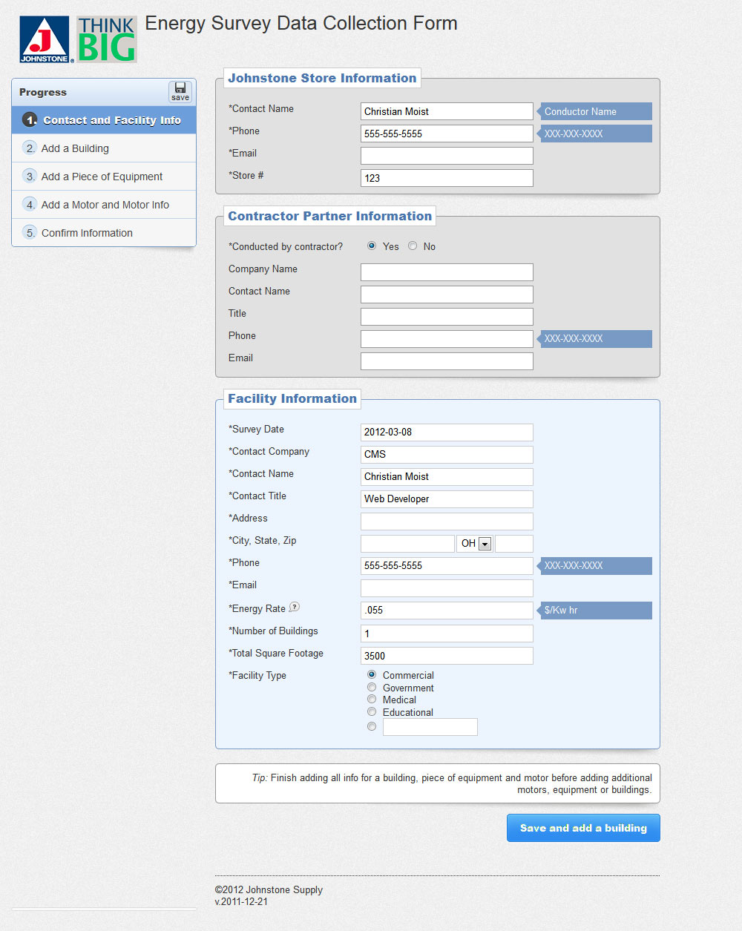Click the contractor Company Name field
The height and width of the screenshot is (931, 742).
[447, 272]
